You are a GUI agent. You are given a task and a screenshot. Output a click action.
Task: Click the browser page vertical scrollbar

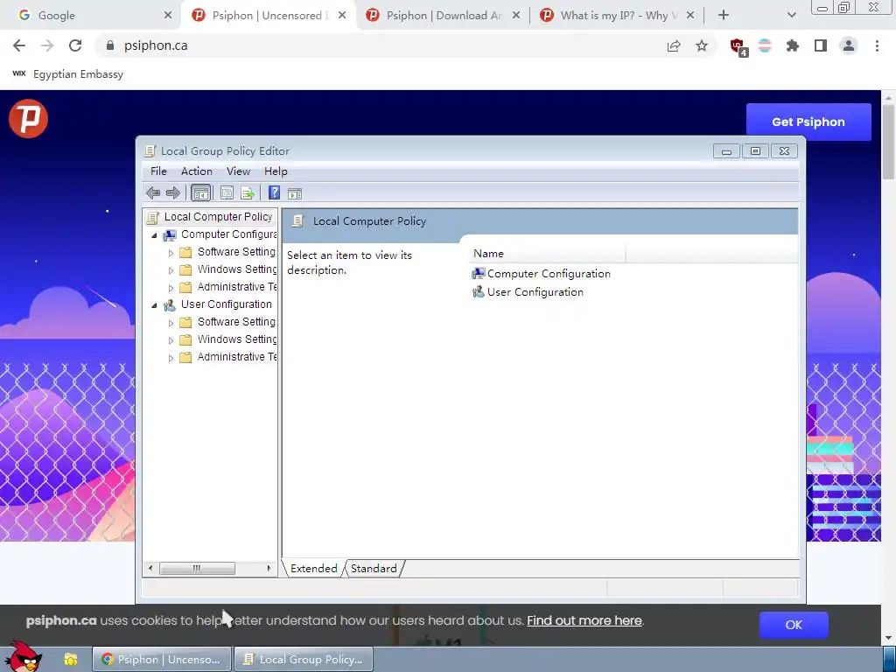[889, 143]
